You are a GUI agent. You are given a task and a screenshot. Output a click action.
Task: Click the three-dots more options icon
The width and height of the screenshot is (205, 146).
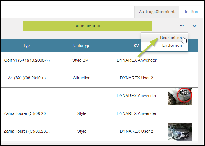click(x=182, y=26)
